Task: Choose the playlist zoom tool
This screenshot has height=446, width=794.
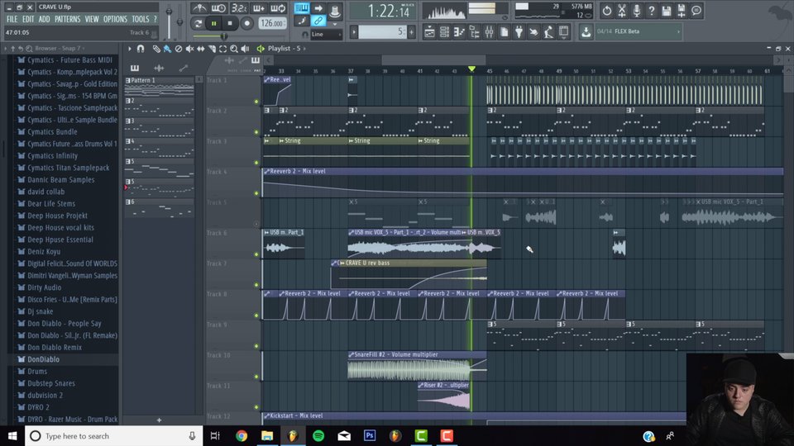Action: [x=234, y=49]
